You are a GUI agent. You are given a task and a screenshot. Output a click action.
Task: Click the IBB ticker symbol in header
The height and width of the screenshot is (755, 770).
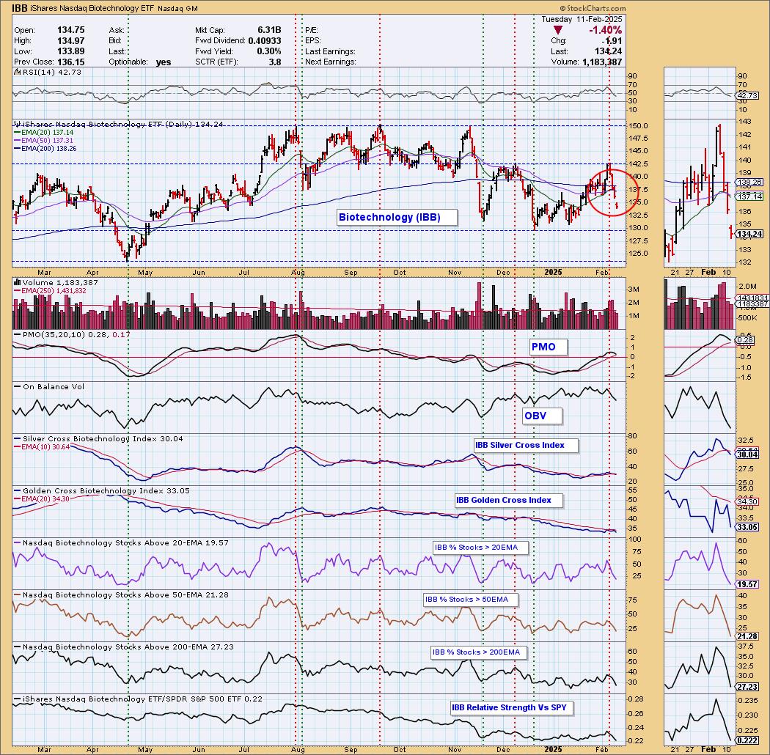coord(19,8)
